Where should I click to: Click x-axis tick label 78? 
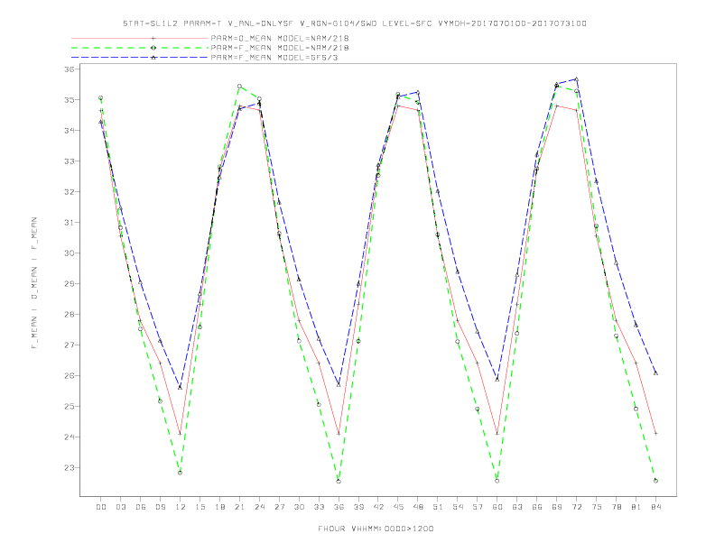617,507
